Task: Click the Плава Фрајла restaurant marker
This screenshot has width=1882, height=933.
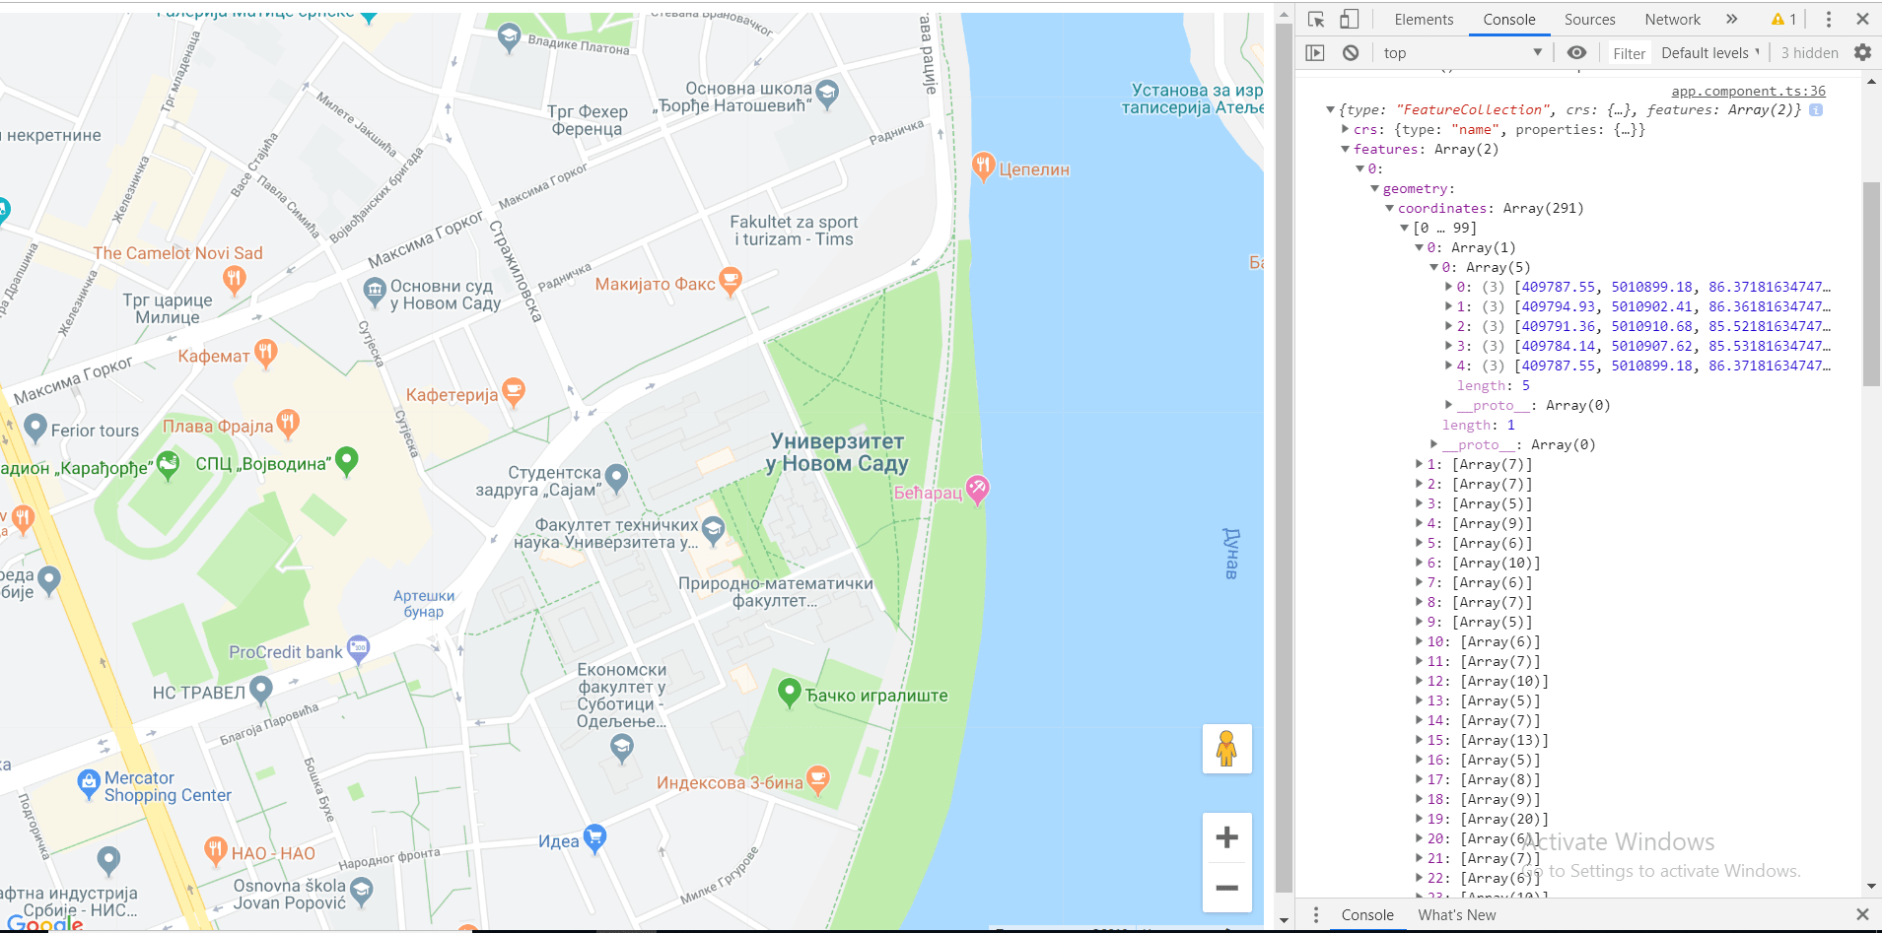Action: coord(287,425)
